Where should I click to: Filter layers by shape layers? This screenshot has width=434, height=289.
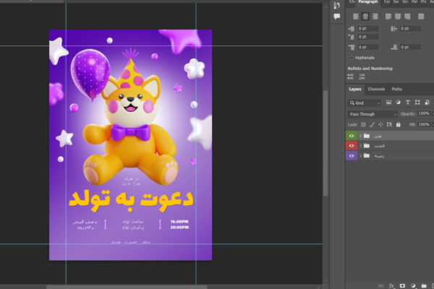417,103
